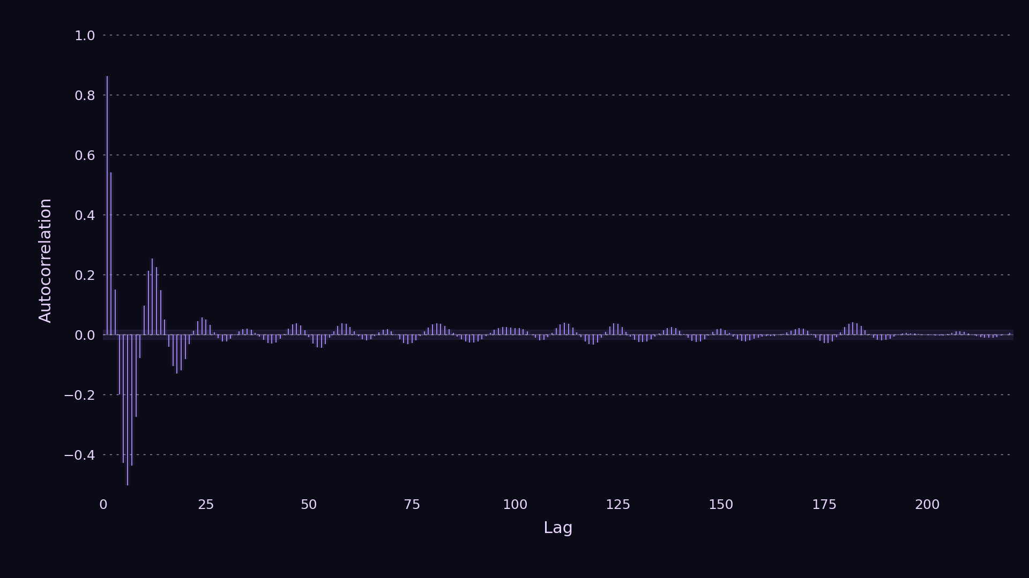The image size is (1029, 578).
Task: Click the x-axis tick label 100
Action: click(x=515, y=505)
